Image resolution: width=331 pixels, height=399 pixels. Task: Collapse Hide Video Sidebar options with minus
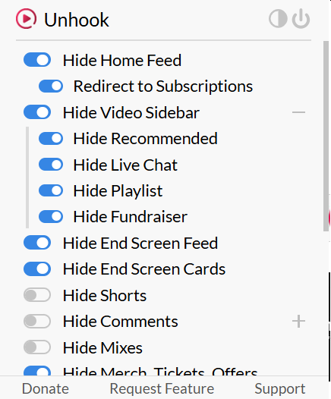coord(298,112)
